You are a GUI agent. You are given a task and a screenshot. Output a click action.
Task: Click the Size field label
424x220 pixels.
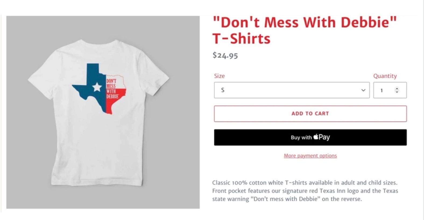point(219,76)
